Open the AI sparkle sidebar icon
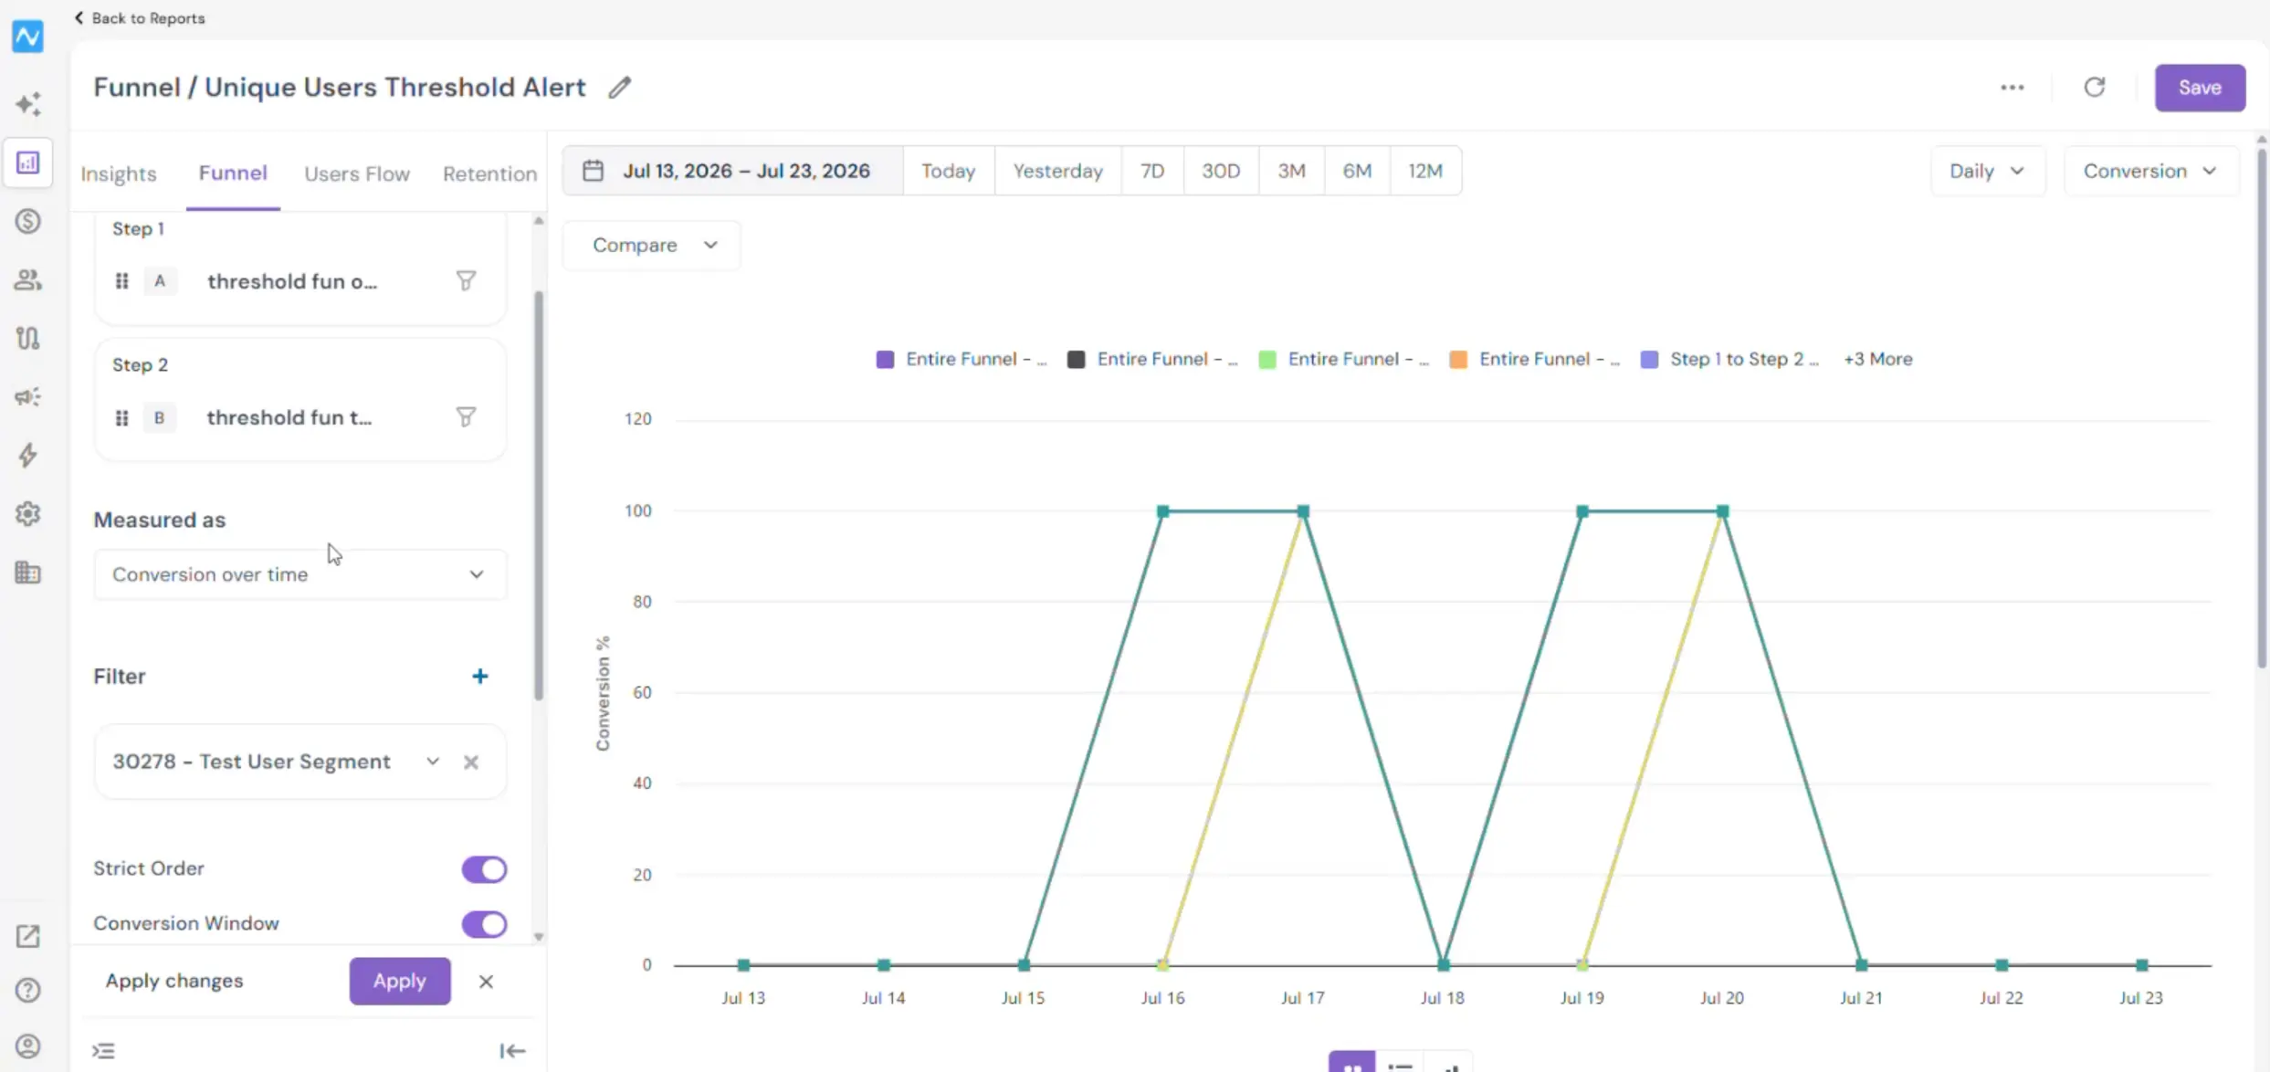Image resolution: width=2270 pixels, height=1072 pixels. click(x=27, y=103)
